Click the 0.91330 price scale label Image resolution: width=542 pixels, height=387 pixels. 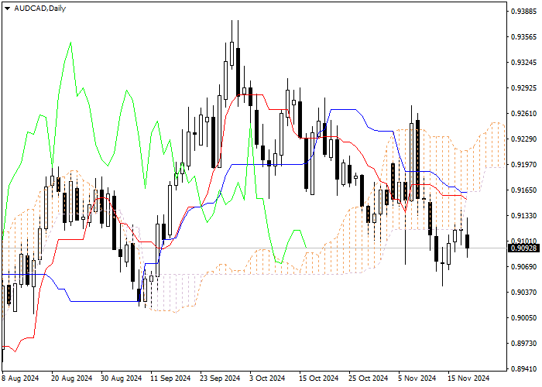(523, 216)
